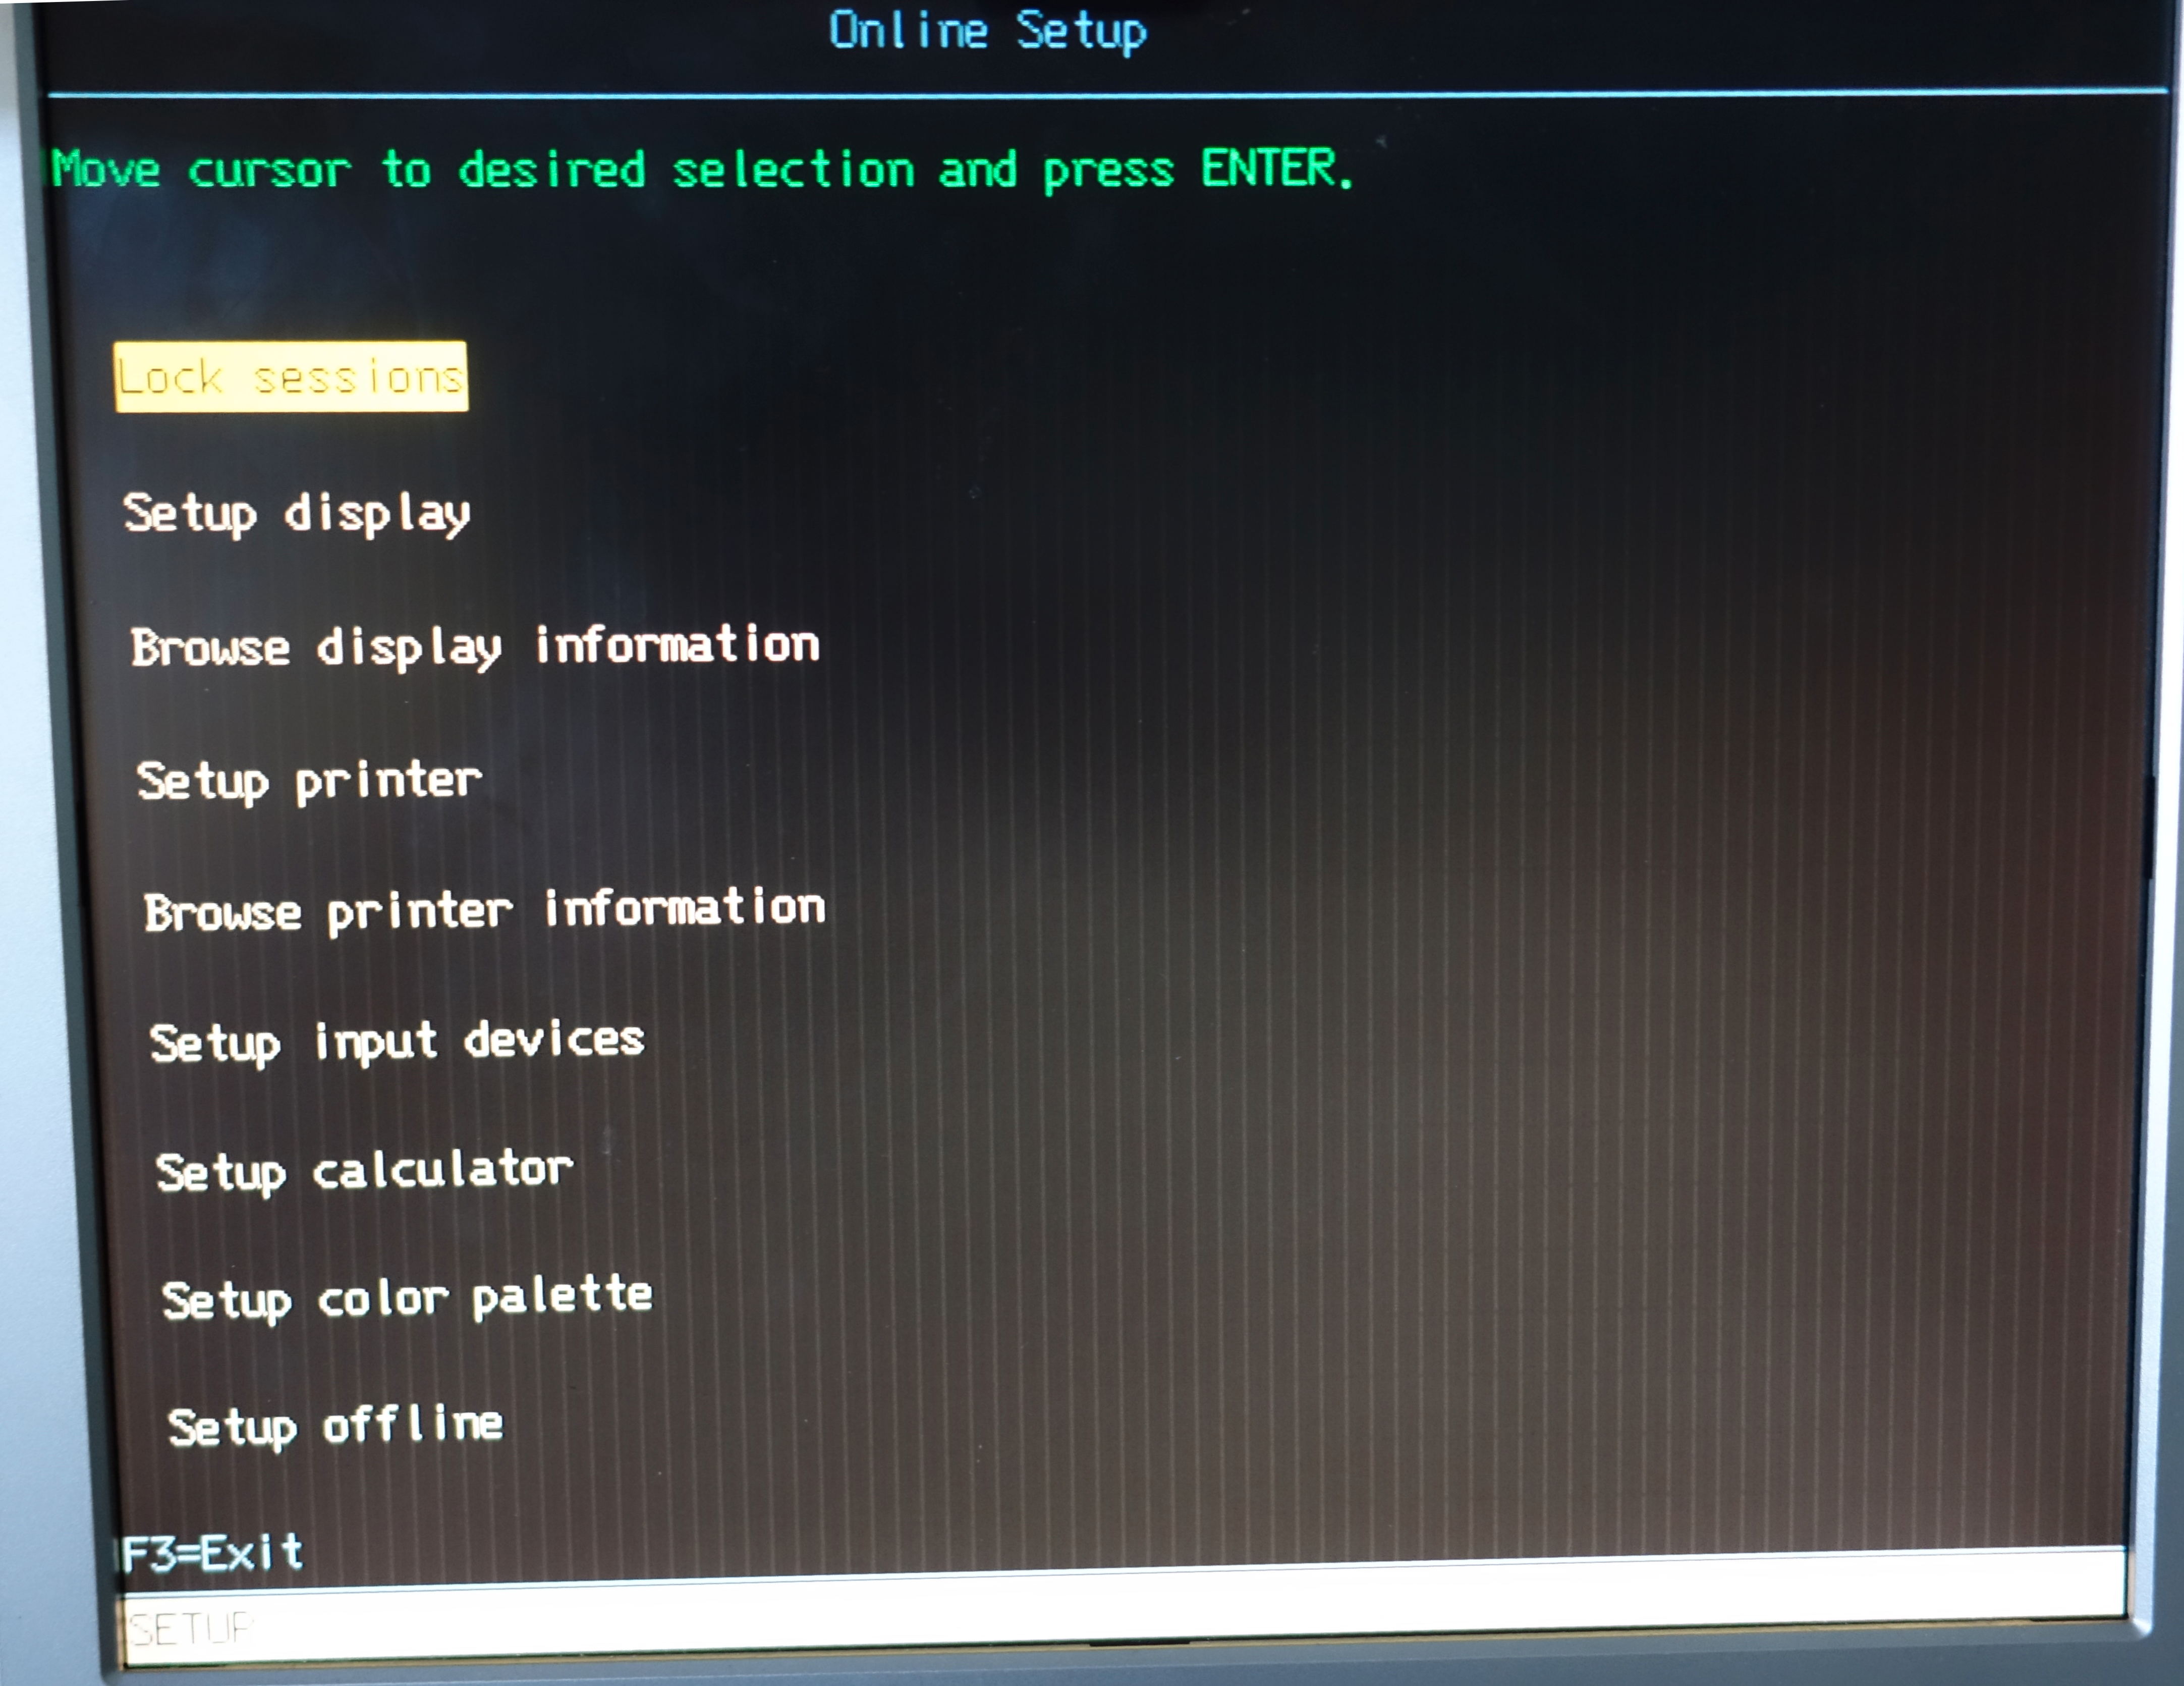The image size is (2184, 1686).
Task: Open the Setup color palette option
Action: coord(407,1299)
